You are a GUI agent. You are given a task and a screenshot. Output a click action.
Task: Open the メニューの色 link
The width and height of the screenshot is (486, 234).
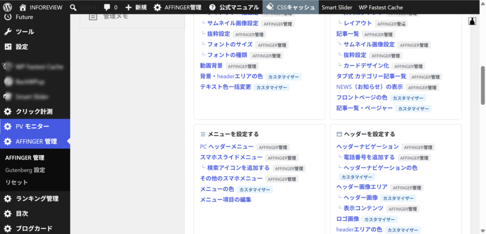click(x=217, y=189)
